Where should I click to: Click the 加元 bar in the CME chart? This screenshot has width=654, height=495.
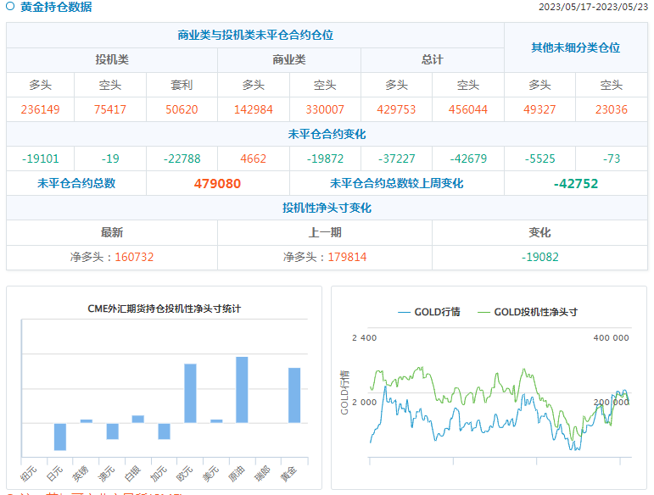164,431
